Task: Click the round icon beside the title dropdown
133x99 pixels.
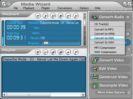Action: coord(8,3)
